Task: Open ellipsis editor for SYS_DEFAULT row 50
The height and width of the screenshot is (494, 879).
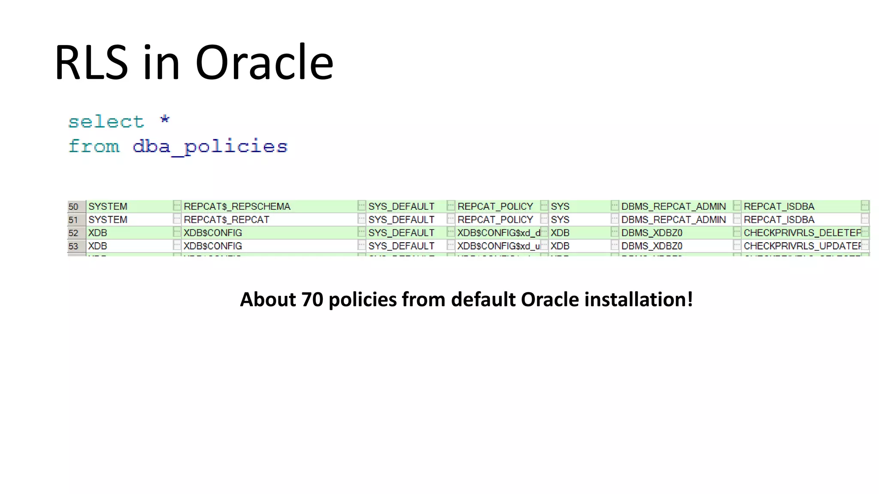Action: [x=451, y=206]
